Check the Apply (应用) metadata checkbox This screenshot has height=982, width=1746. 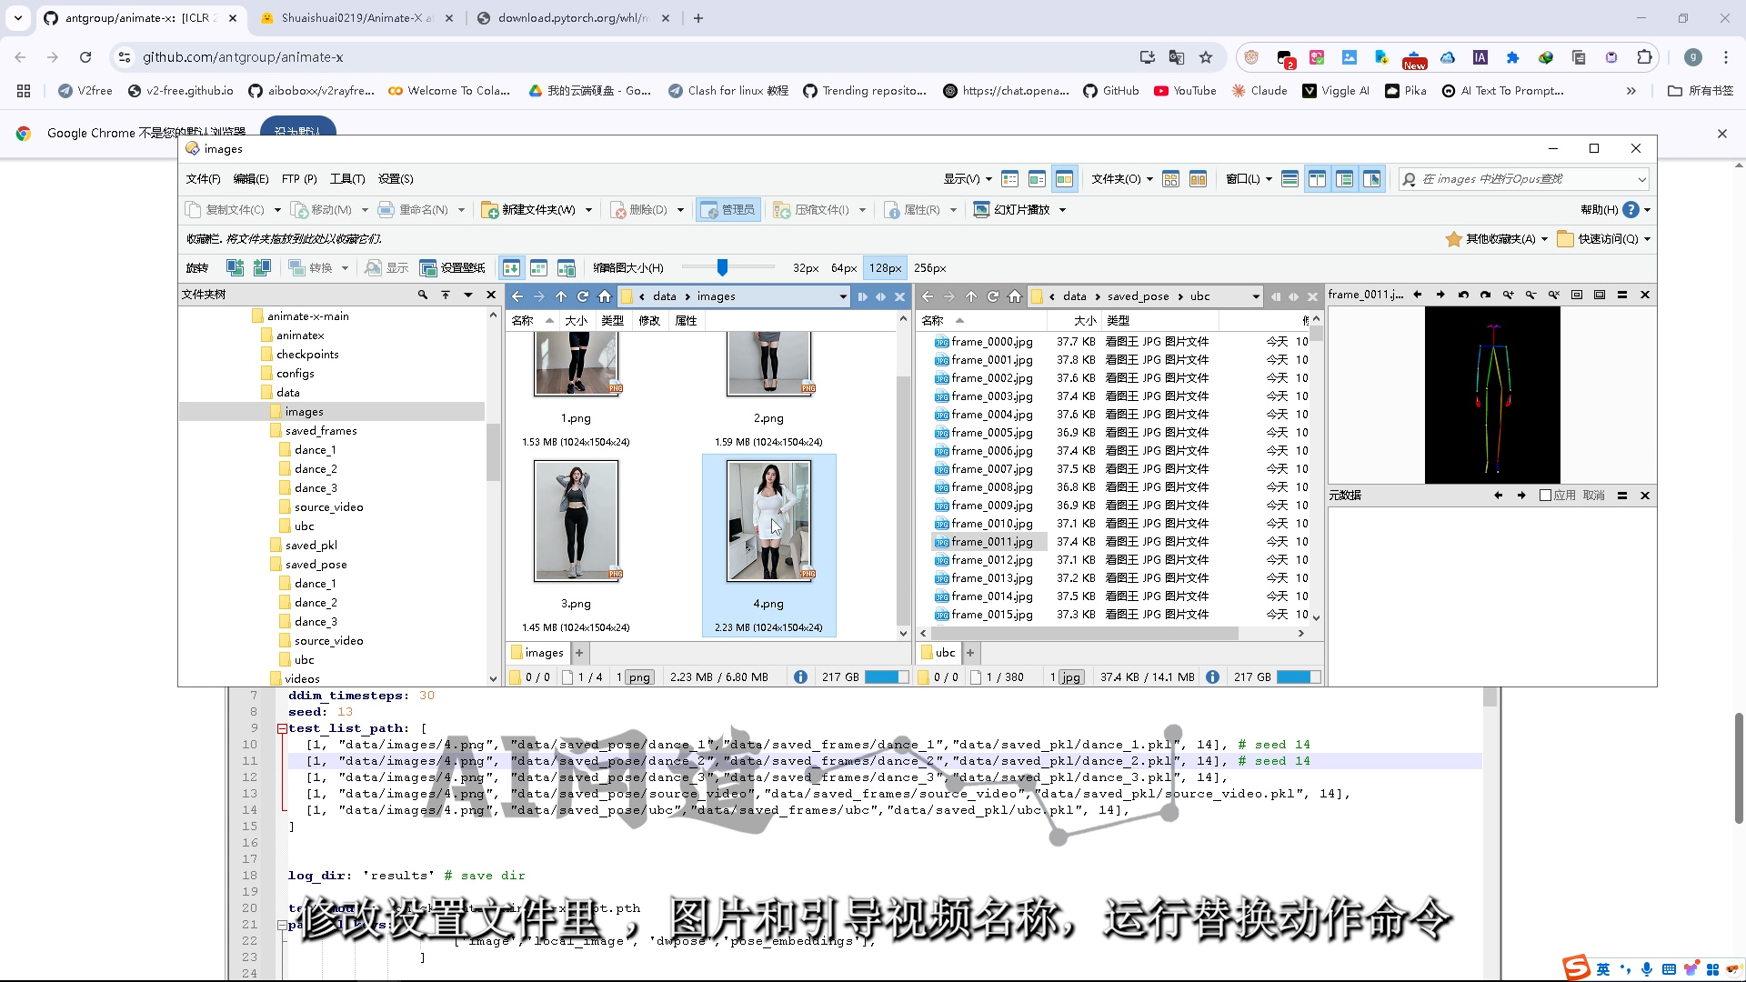(x=1545, y=496)
